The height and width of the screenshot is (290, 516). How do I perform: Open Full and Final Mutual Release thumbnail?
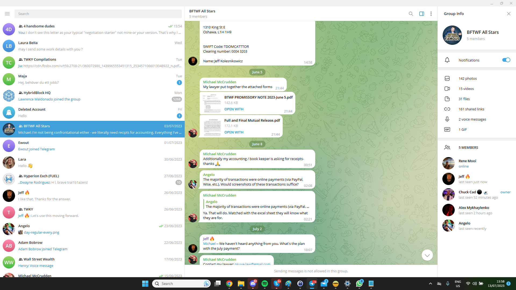[x=212, y=126]
